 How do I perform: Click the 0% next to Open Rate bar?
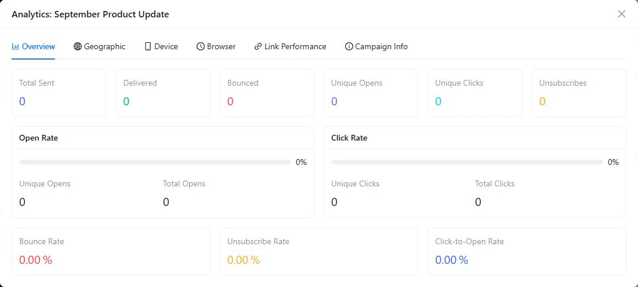(301, 163)
